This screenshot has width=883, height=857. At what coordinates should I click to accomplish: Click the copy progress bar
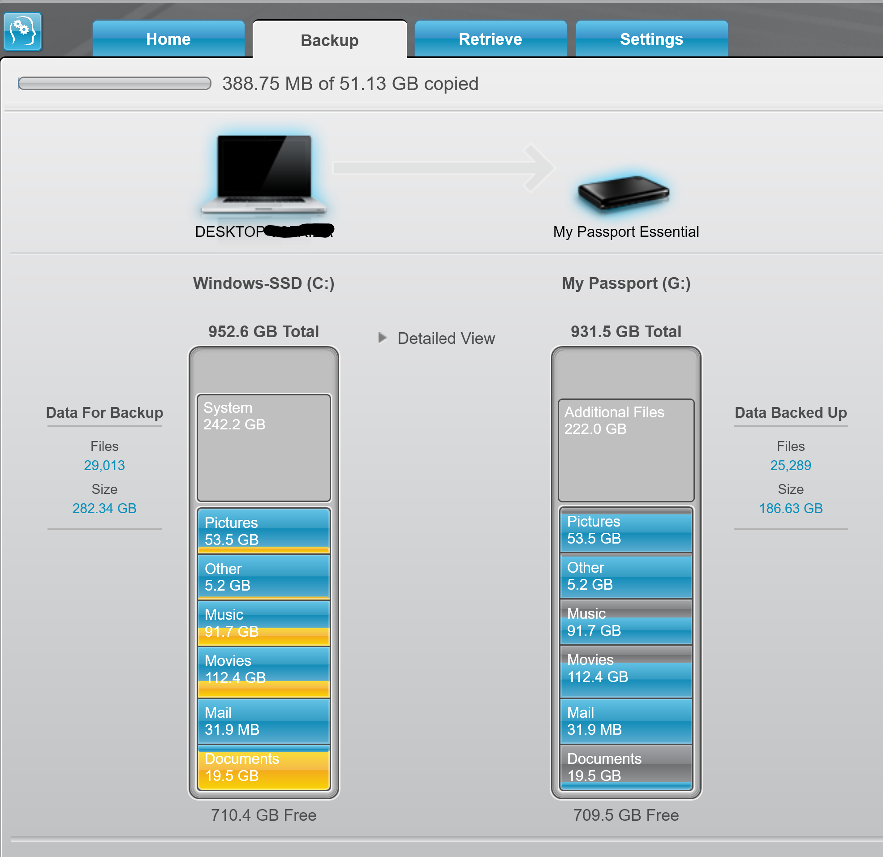(x=114, y=83)
